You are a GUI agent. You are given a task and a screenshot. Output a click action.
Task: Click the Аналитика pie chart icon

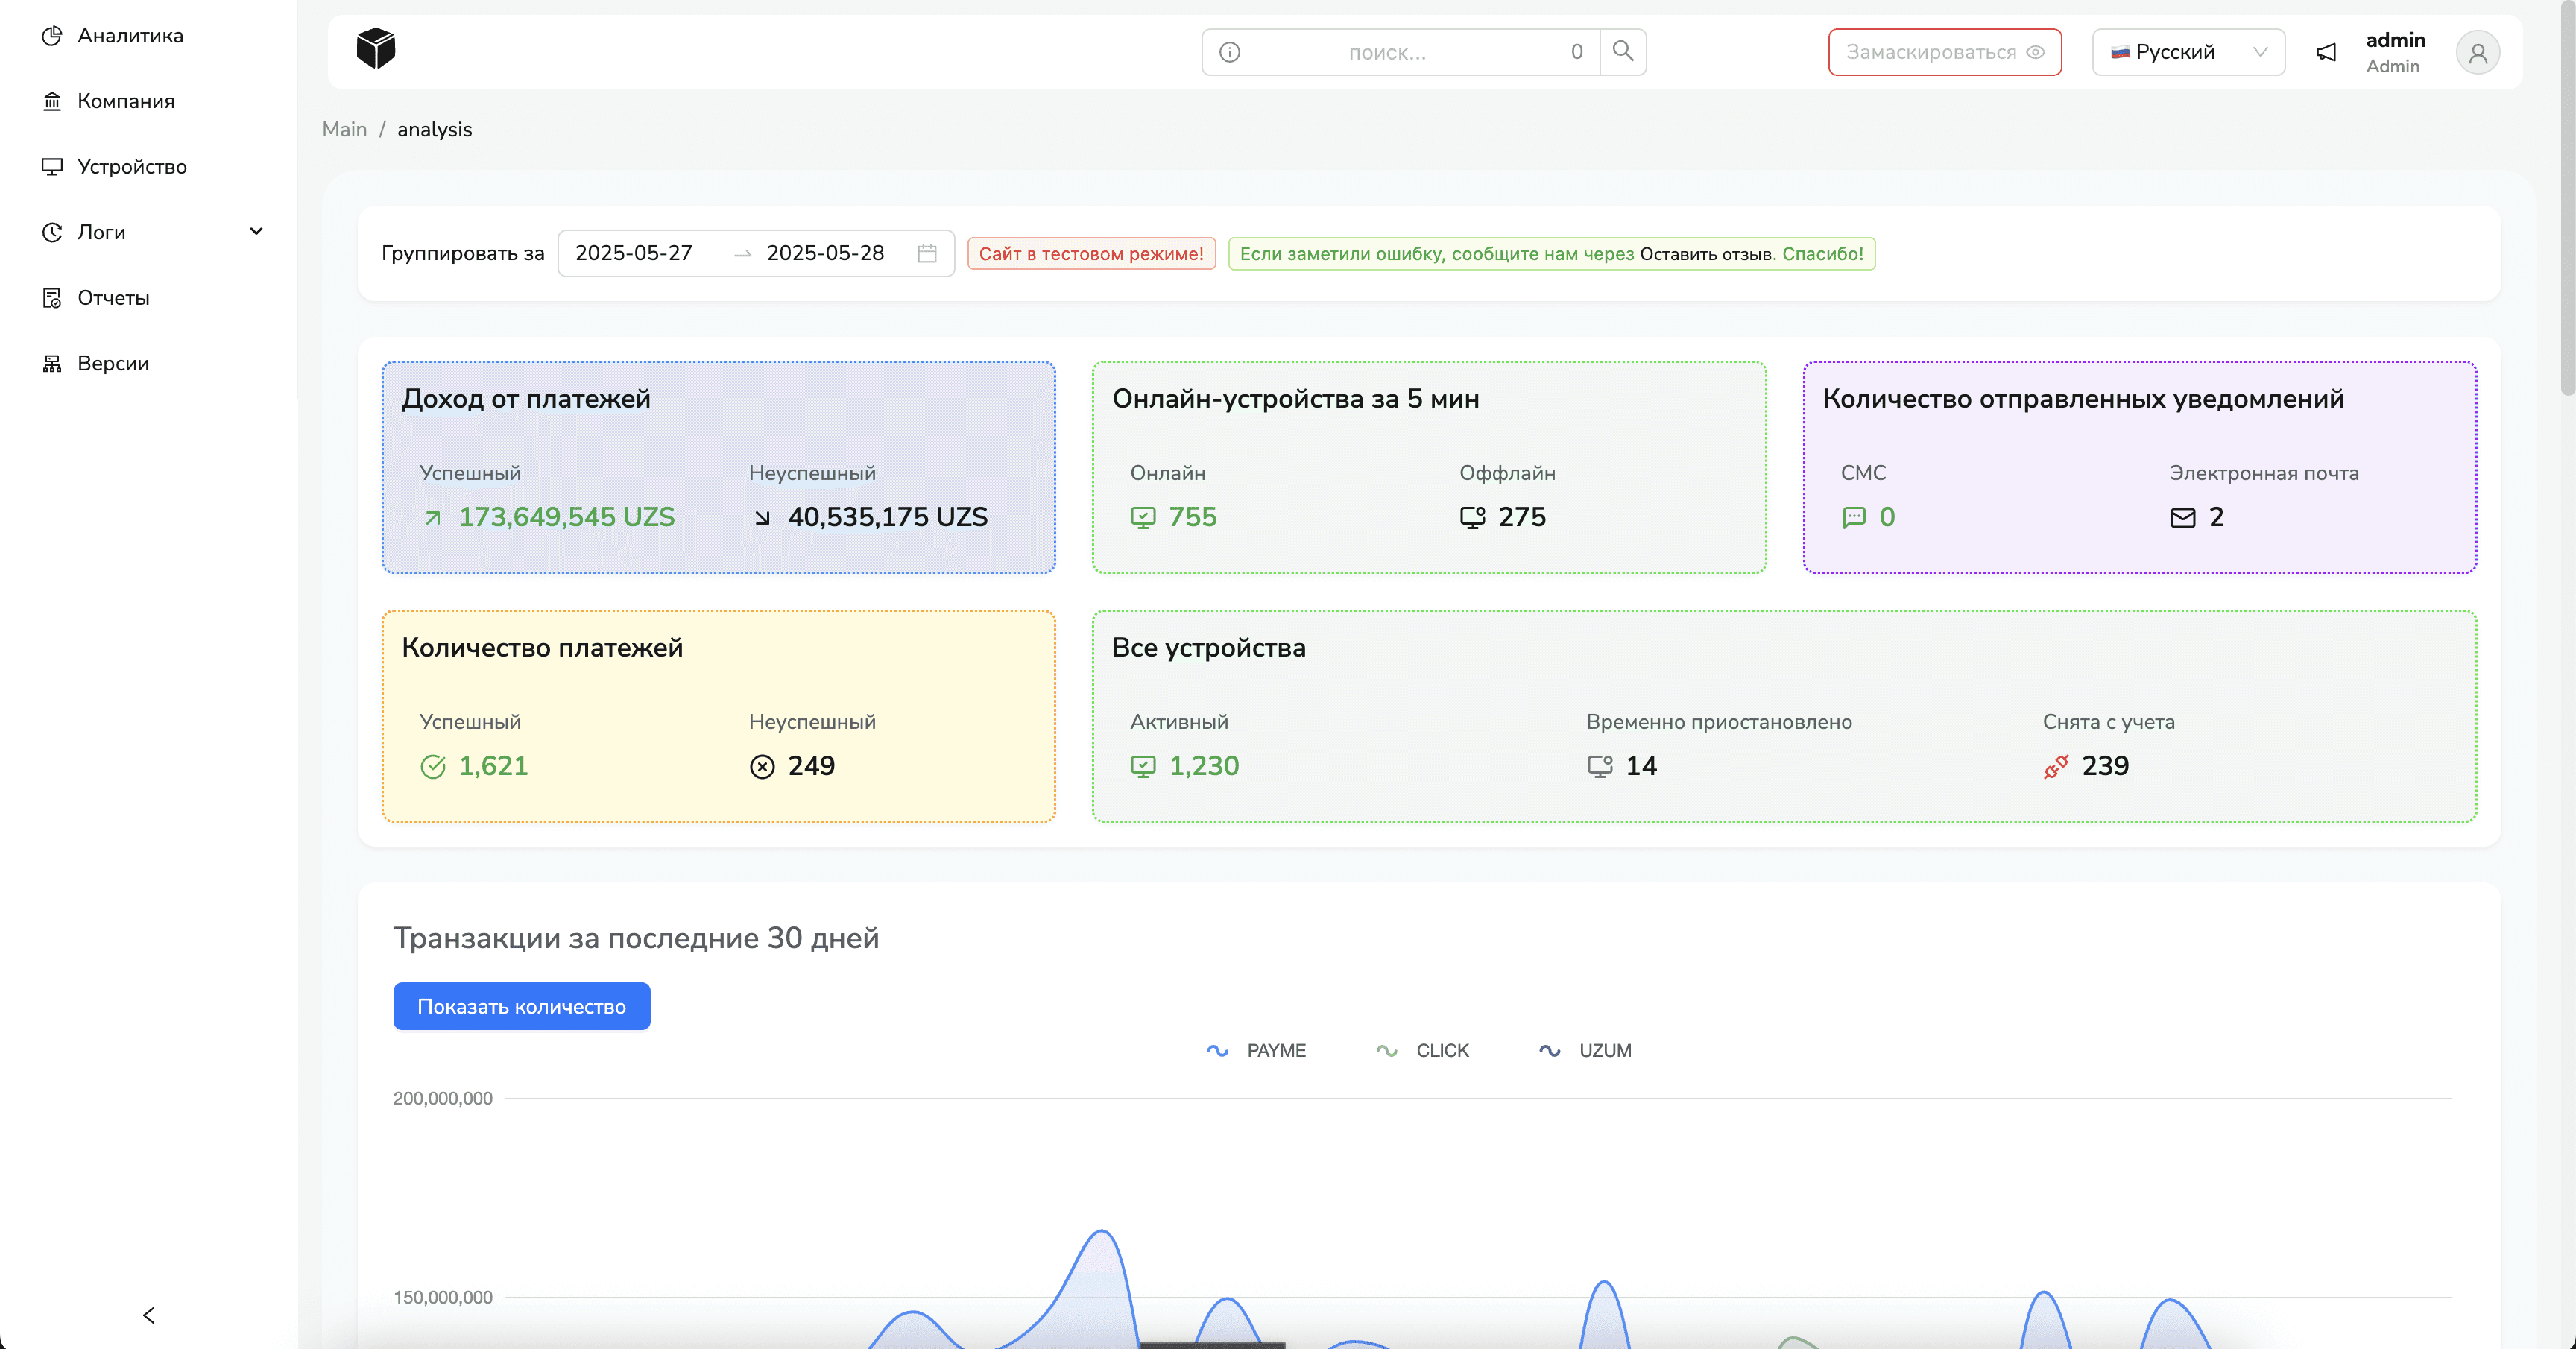pyautogui.click(x=52, y=36)
